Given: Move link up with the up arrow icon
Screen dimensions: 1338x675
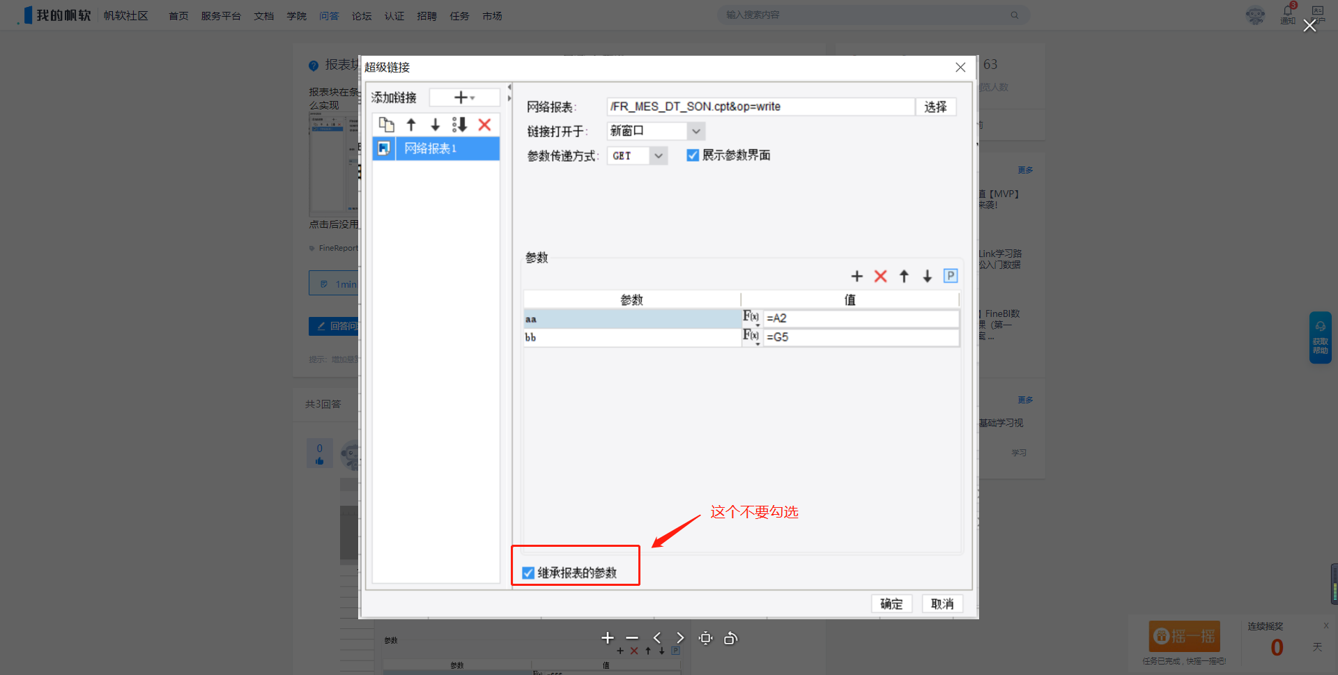Looking at the screenshot, I should [x=411, y=125].
